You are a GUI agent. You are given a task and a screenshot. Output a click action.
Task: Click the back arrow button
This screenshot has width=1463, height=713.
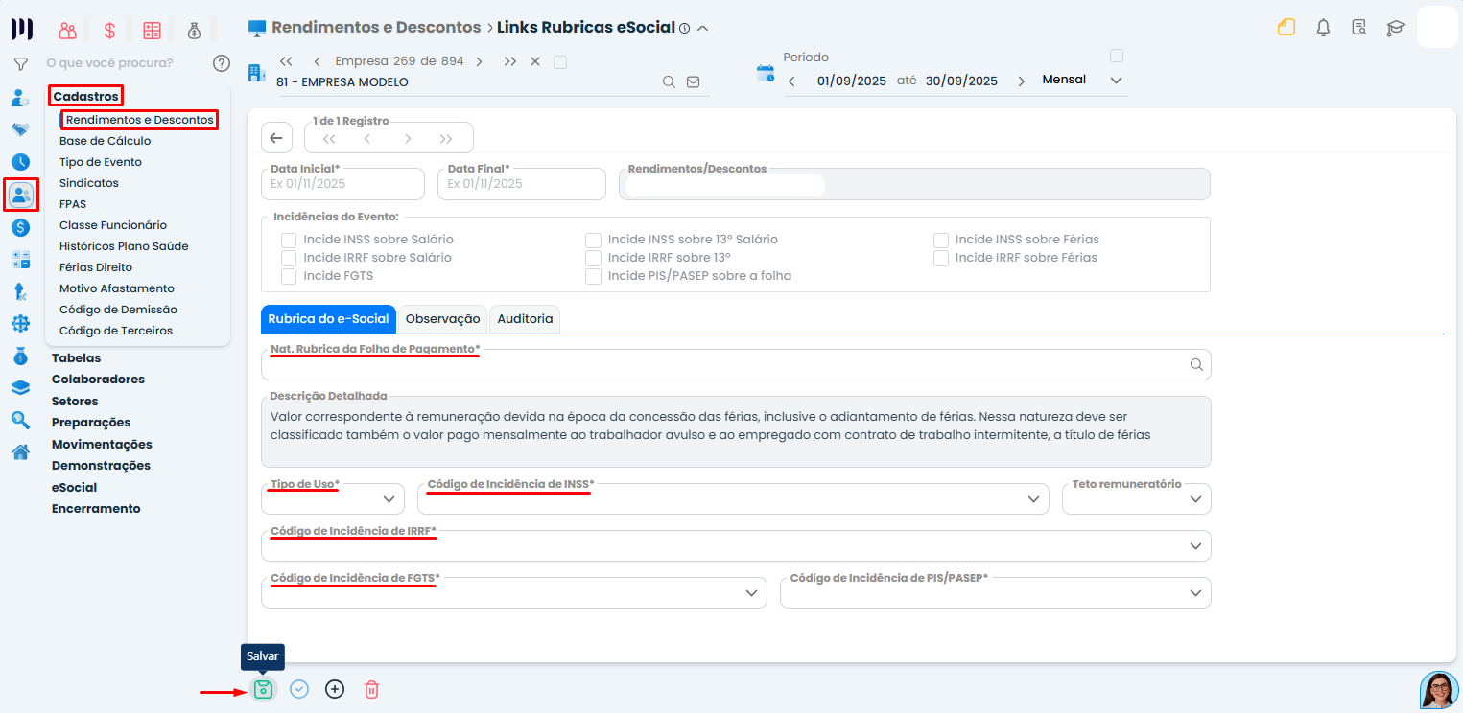coord(276,138)
